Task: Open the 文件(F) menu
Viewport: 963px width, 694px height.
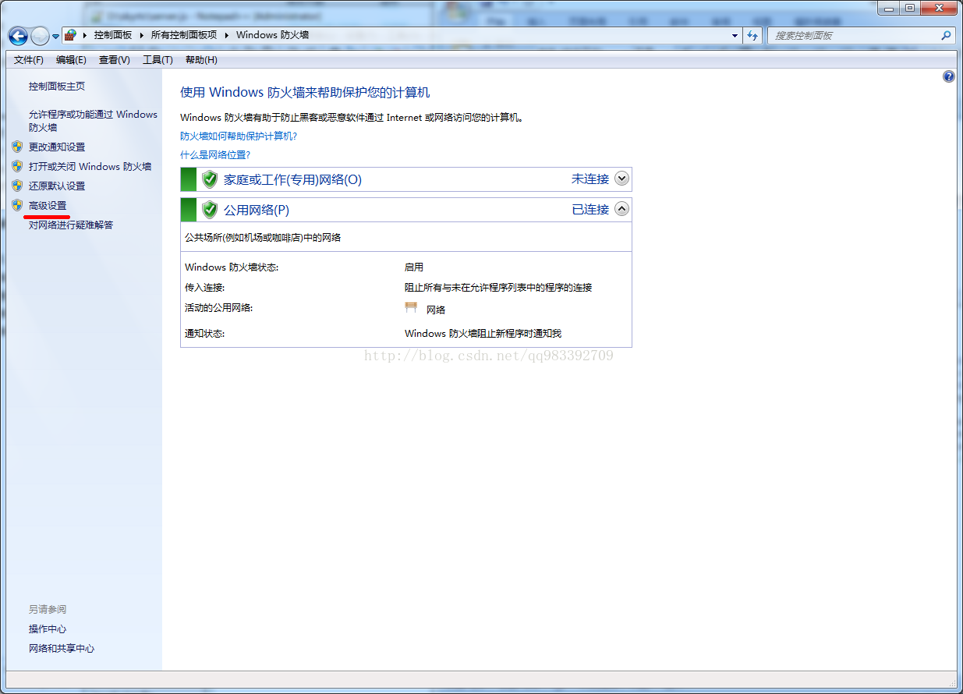Action: pos(29,60)
